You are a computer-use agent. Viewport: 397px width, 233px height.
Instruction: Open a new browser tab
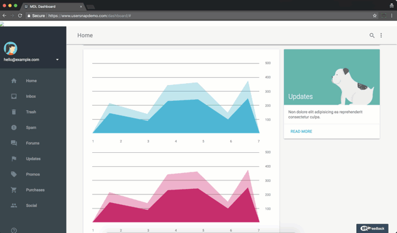coord(90,7)
